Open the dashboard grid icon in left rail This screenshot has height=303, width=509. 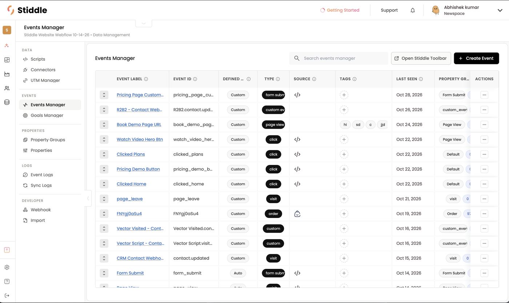pos(7,60)
